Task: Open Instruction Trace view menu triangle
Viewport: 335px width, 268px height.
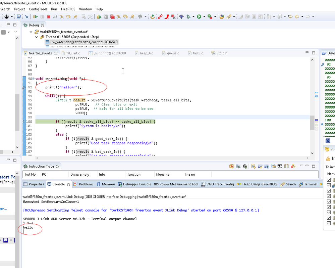Action: [x=301, y=166]
